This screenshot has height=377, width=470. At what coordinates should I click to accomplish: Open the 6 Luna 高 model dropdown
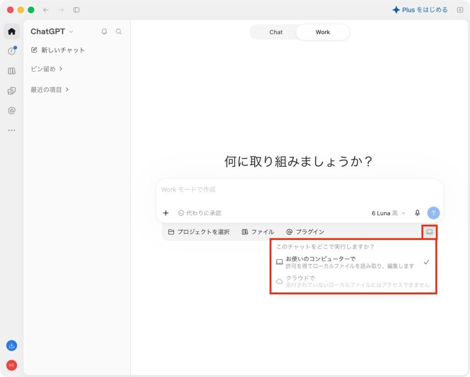[388, 213]
